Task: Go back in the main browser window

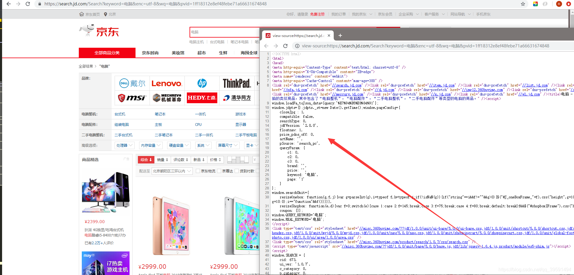Action: (x=8, y=4)
